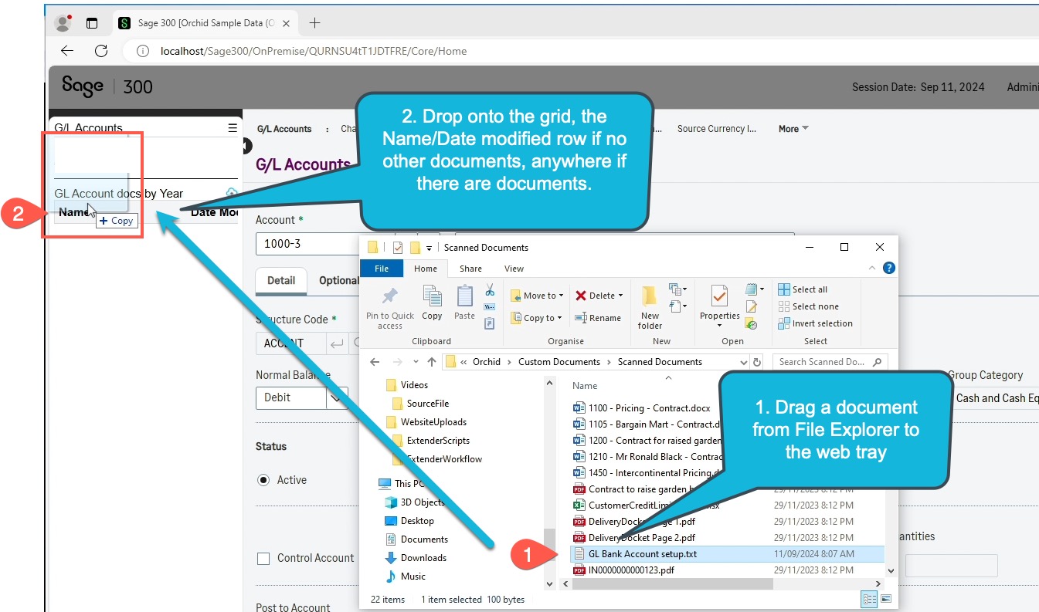Open the More menu in Sage toolbar
The image size is (1039, 612).
793,129
